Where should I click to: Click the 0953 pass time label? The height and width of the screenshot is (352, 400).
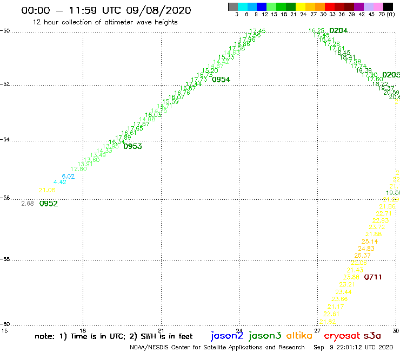tap(132, 146)
